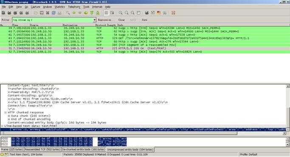Reload the capture file icon

pos(53,13)
